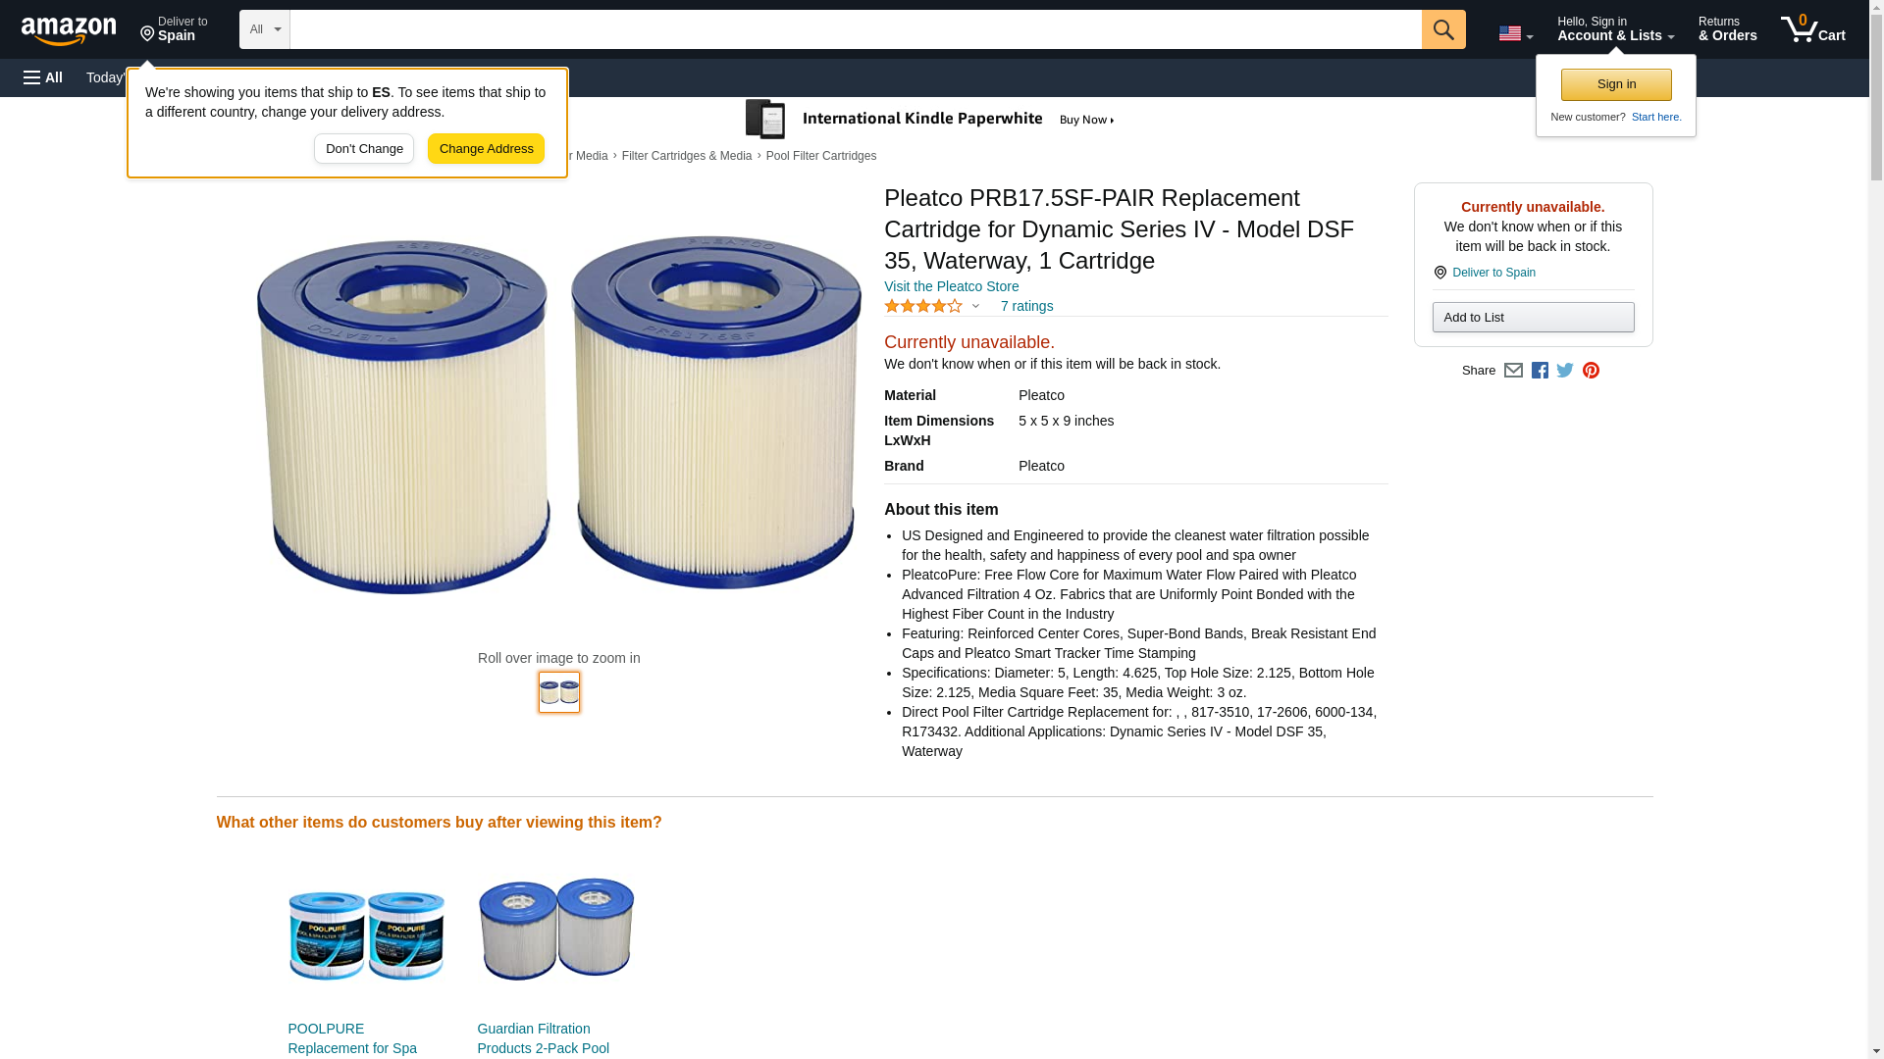Click the search magnifier button
Viewport: 1884px width, 1059px height.
[1442, 29]
